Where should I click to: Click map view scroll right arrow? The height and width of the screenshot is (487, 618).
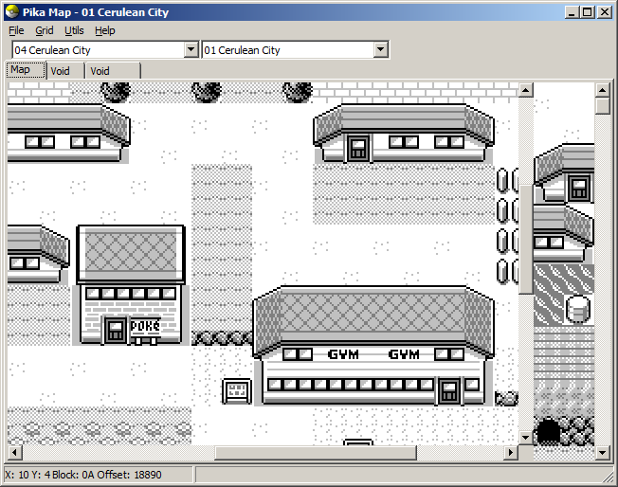click(x=511, y=452)
